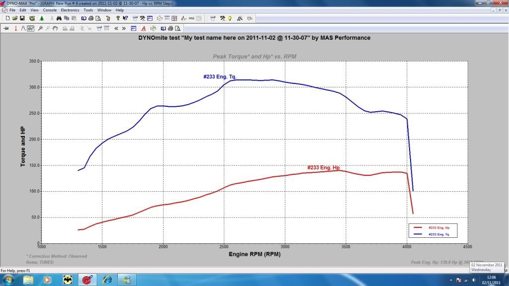Click the DYNO-MAX red taskbar icon

click(87, 280)
